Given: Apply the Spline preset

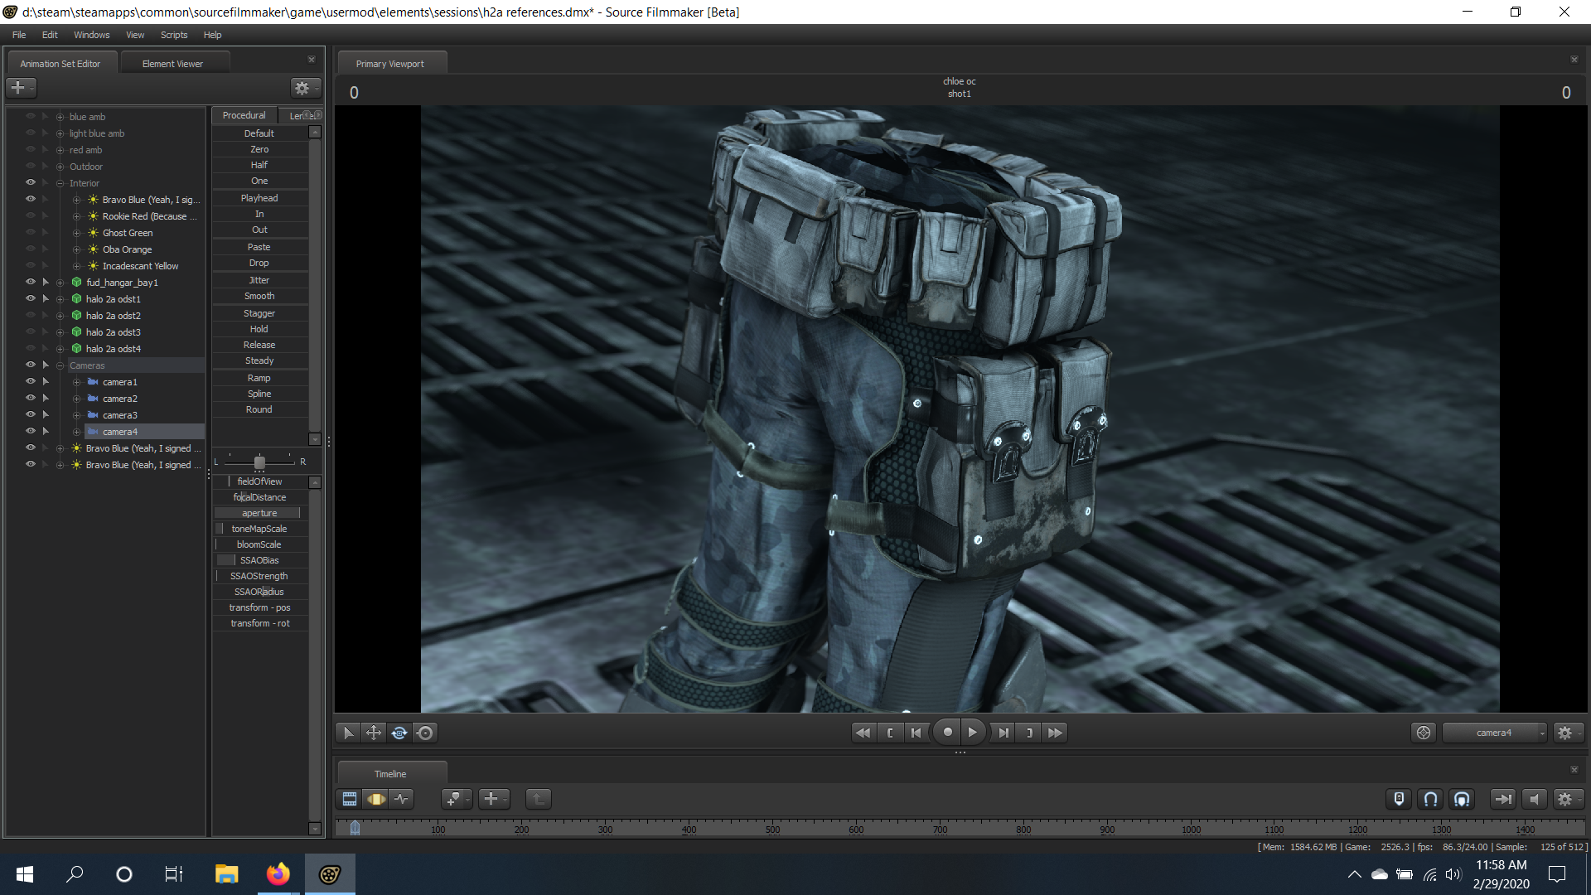Looking at the screenshot, I should [x=259, y=394].
